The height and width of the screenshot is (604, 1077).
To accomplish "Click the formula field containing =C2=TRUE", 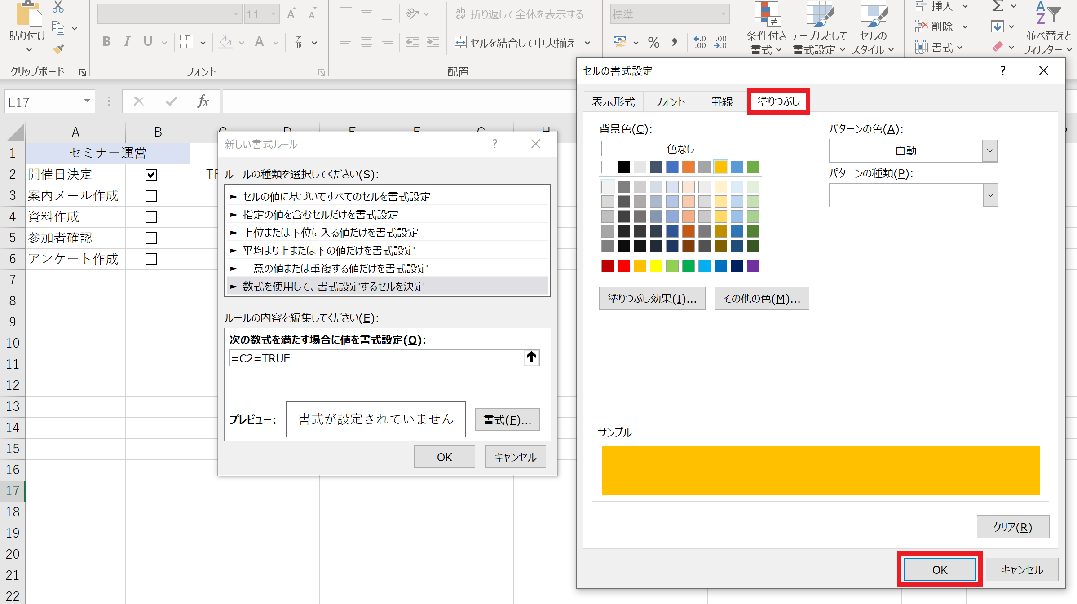I will click(376, 358).
